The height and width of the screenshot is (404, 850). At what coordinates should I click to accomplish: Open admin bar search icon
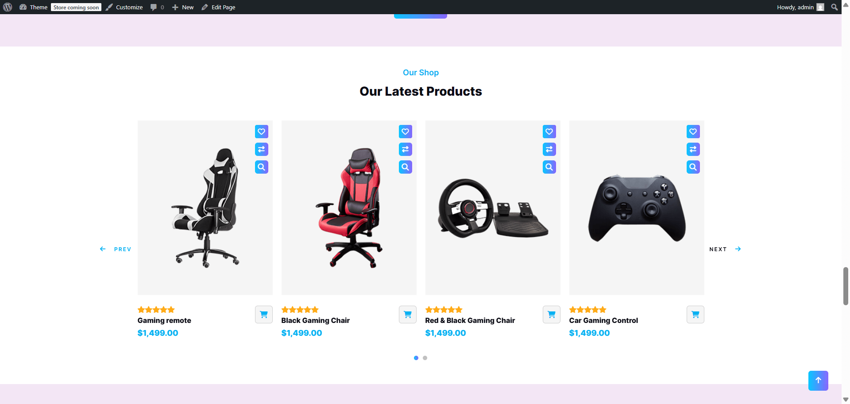point(835,7)
